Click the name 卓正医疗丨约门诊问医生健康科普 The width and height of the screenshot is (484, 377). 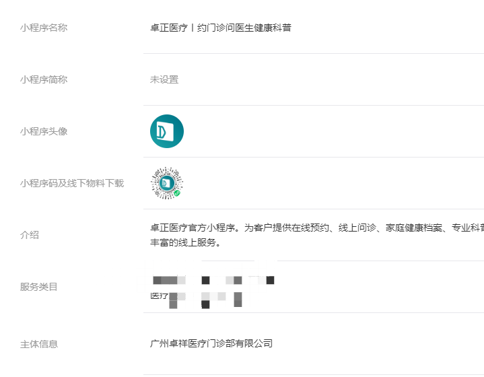click(221, 28)
